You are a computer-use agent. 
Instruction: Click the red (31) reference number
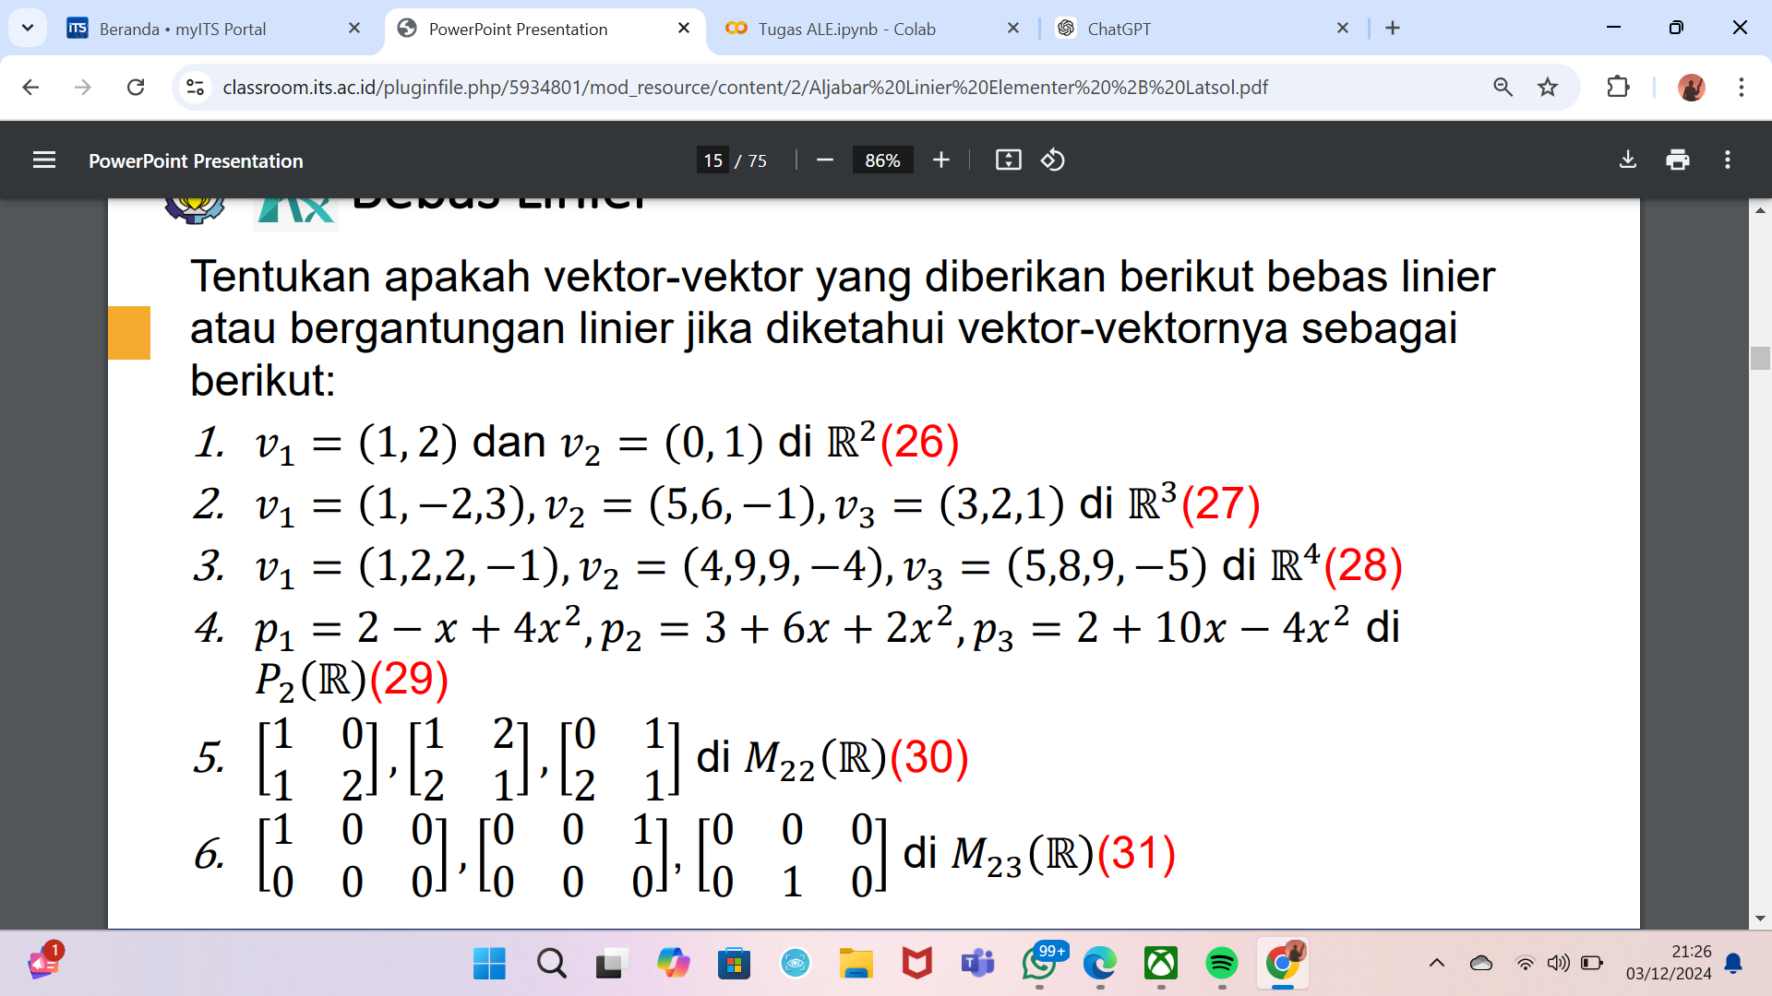1136,853
